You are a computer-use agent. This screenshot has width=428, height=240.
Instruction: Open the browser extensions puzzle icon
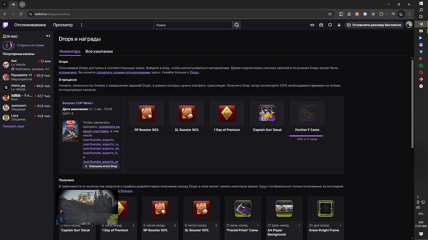point(381,14)
